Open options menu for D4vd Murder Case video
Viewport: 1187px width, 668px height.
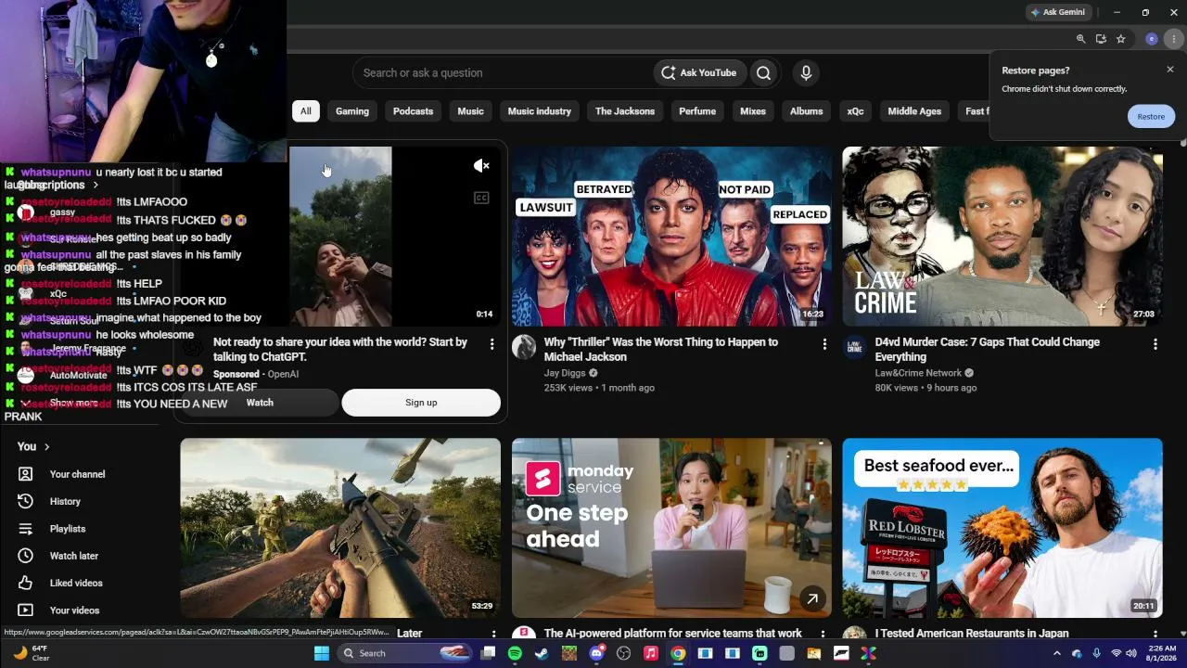pyautogui.click(x=1155, y=344)
